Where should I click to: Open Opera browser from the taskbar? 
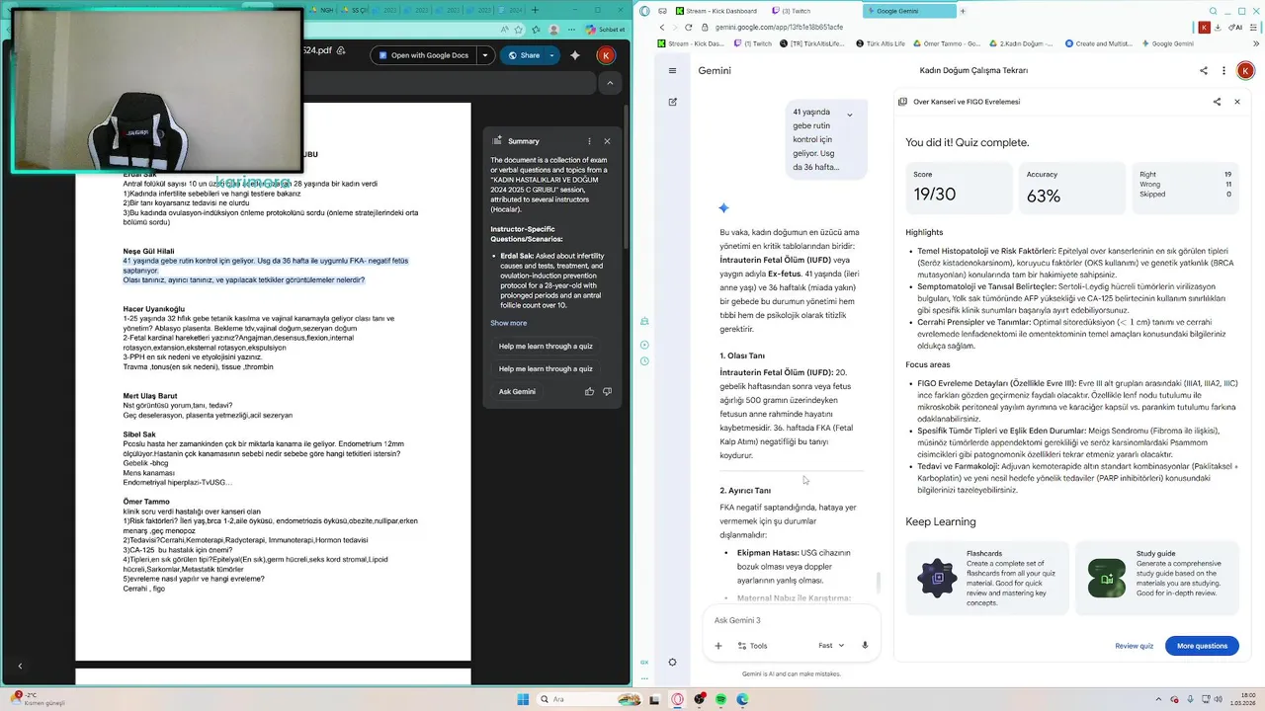point(677,699)
